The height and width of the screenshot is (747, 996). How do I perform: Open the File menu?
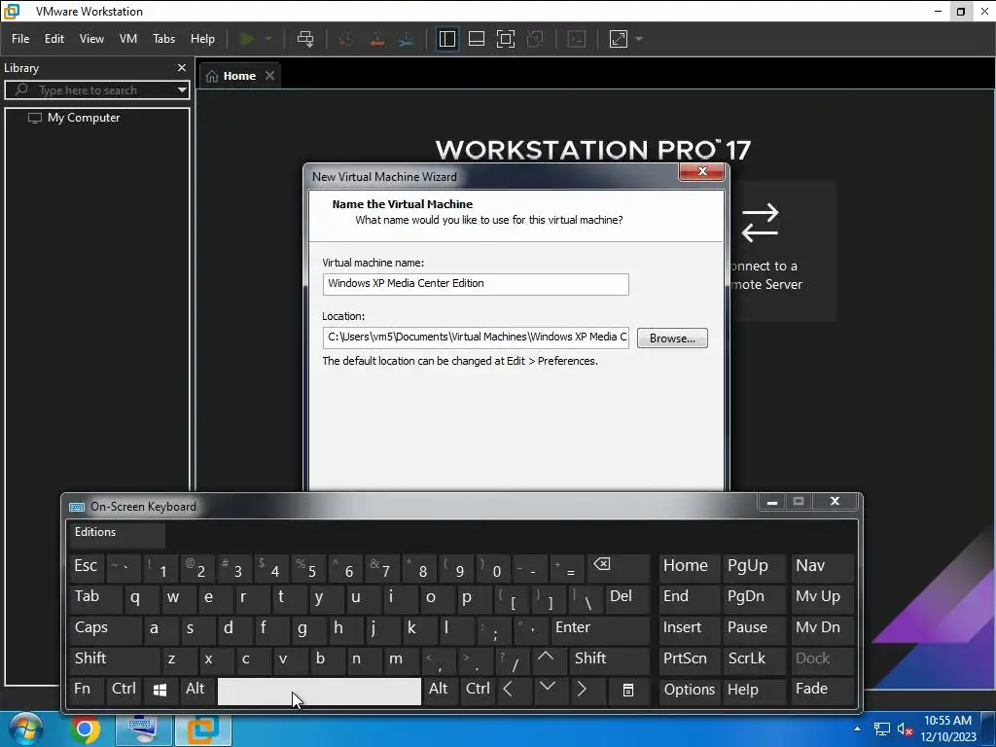pyautogui.click(x=20, y=39)
